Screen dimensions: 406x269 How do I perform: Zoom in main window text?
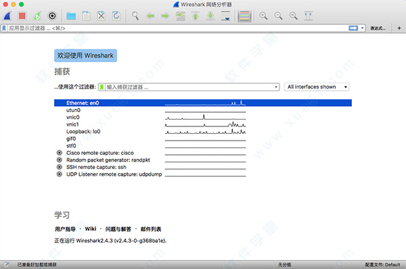[x=263, y=16]
